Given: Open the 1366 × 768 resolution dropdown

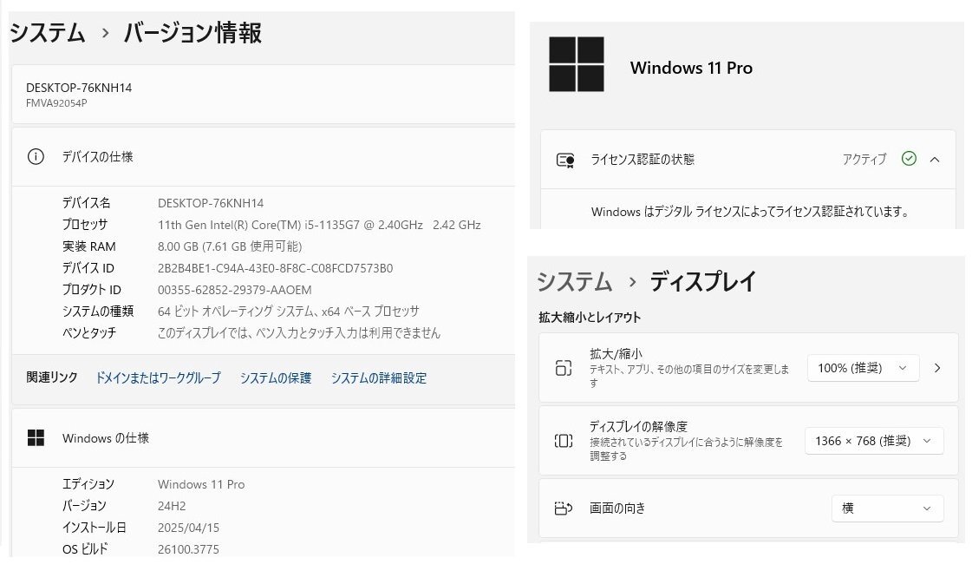Looking at the screenshot, I should [873, 441].
